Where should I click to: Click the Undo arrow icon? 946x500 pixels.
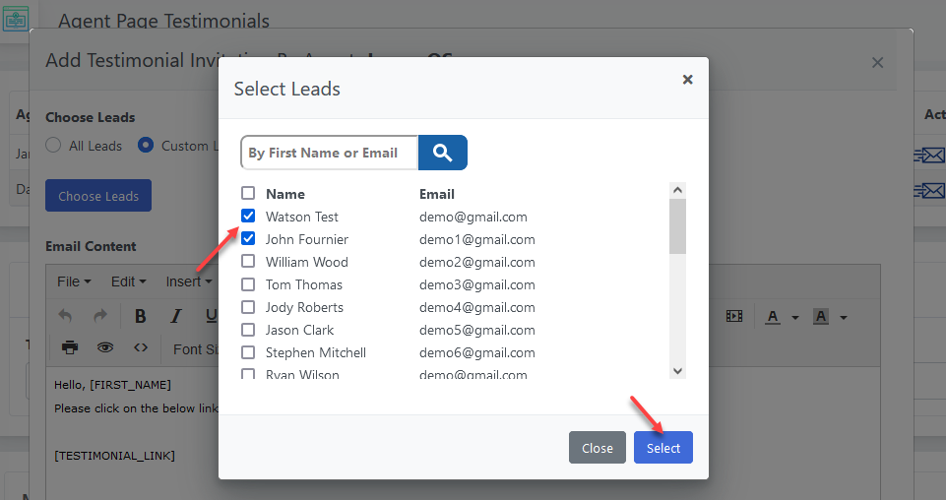[x=66, y=316]
